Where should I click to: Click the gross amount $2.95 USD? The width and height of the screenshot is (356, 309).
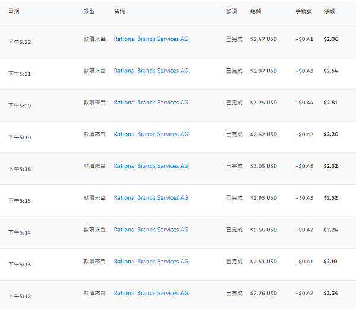(x=263, y=198)
